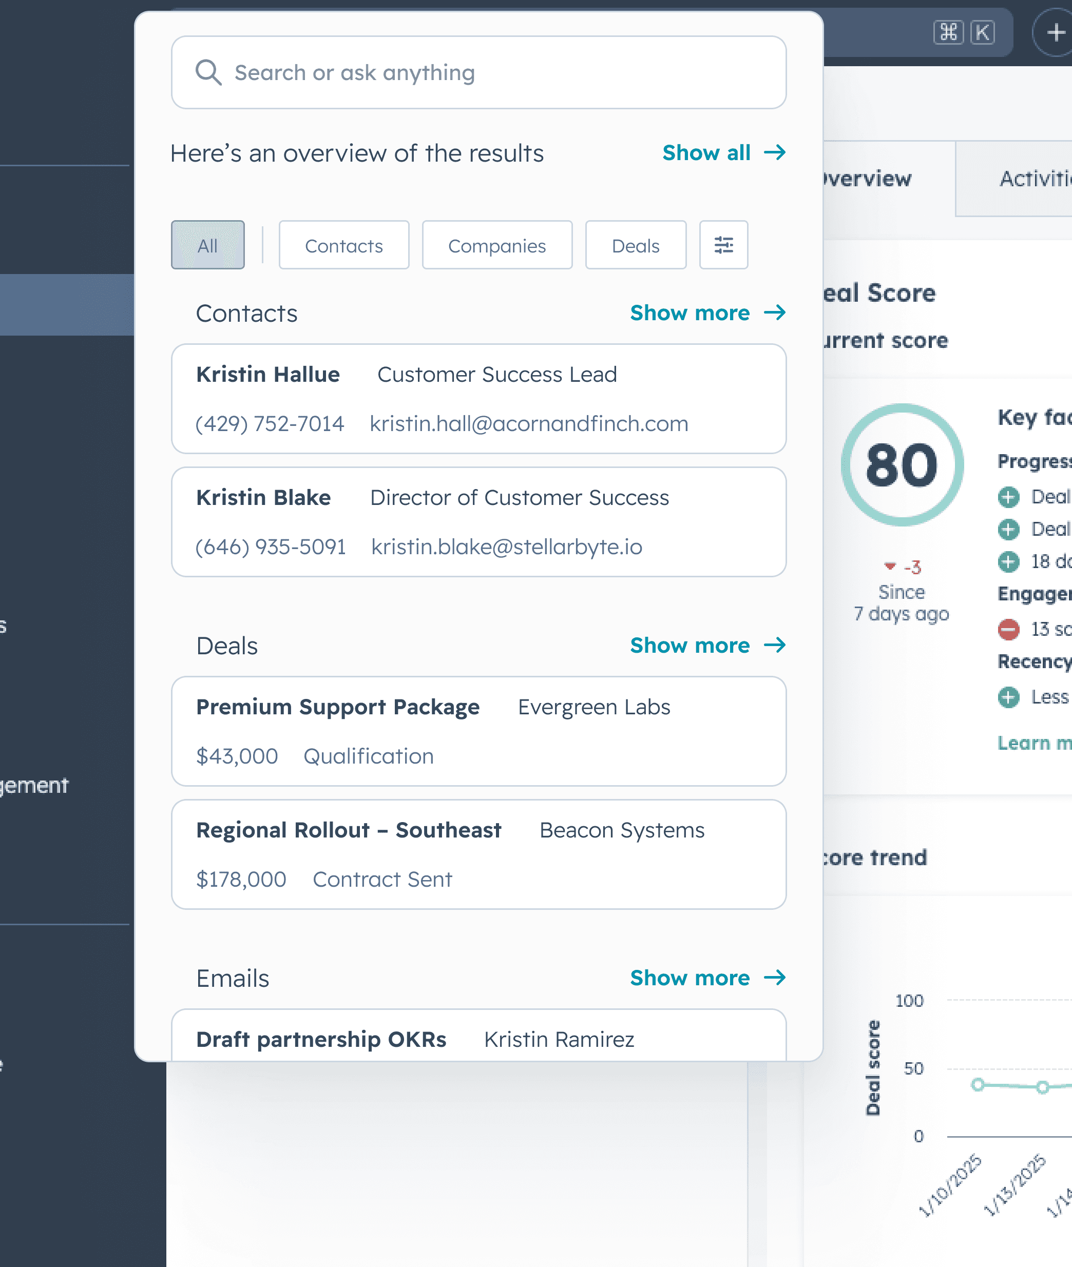Switch to the Overview tab
1072x1267 pixels.
tap(869, 179)
